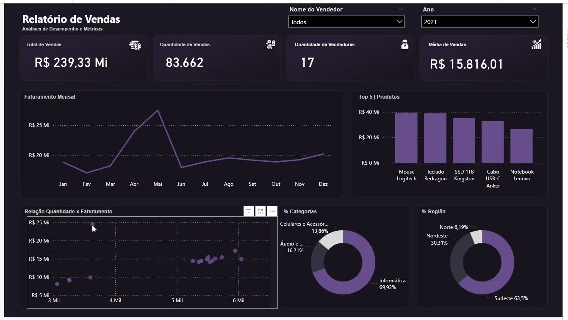Click the chevron beside Nome do Vendedor header
The image size is (568, 320).
(x=401, y=9)
